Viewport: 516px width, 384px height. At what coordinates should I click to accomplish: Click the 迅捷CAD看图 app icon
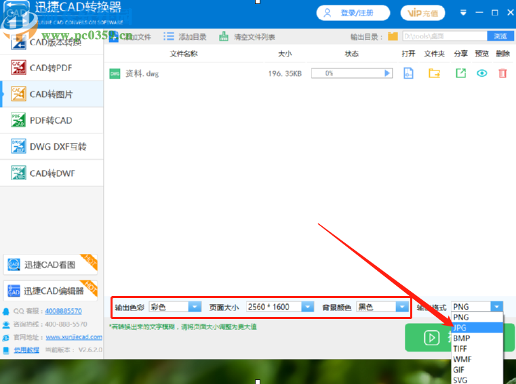(14, 264)
